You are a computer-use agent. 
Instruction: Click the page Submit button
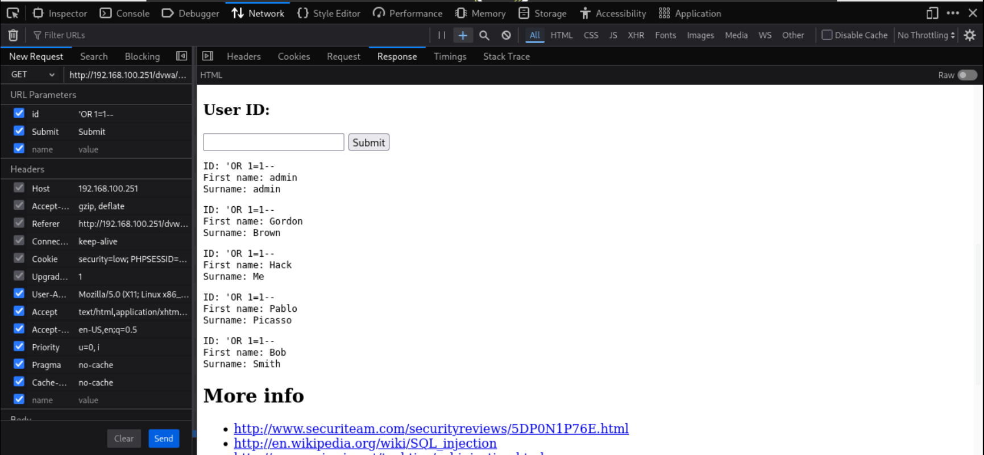[x=369, y=143]
